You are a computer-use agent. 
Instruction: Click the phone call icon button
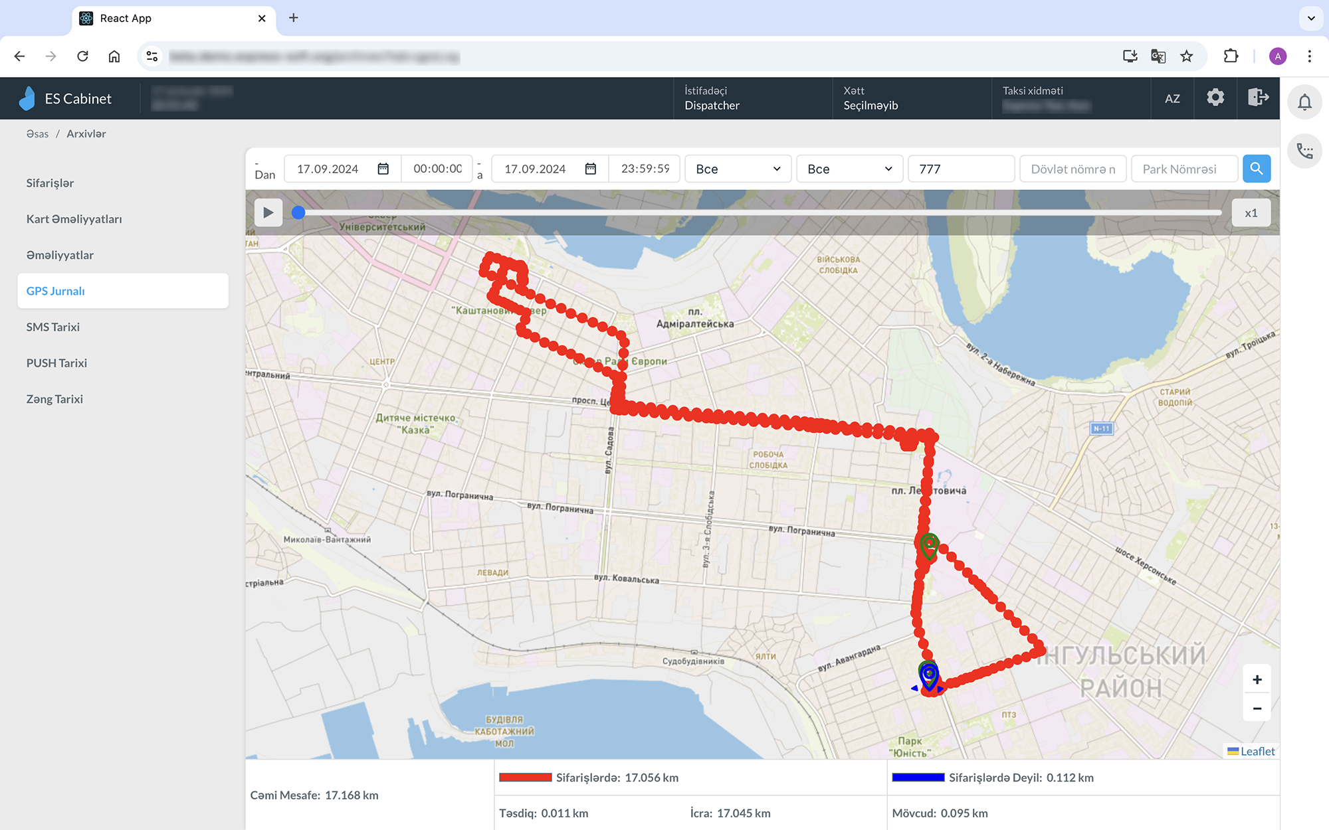pyautogui.click(x=1304, y=151)
